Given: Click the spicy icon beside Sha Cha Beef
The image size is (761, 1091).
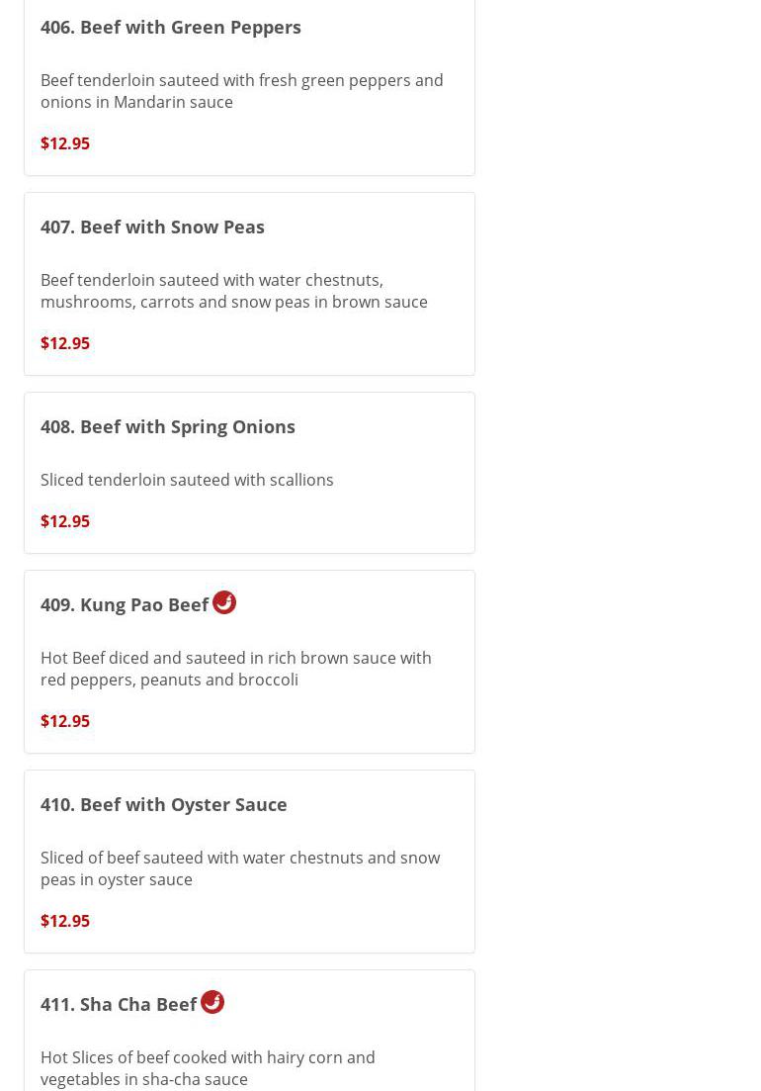Looking at the screenshot, I should (212, 1002).
